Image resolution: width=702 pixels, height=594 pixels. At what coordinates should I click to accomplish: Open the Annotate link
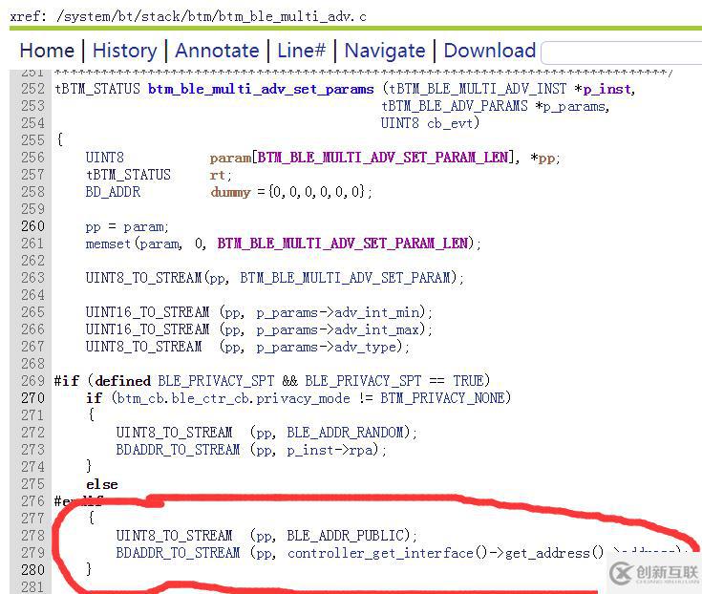pos(217,51)
